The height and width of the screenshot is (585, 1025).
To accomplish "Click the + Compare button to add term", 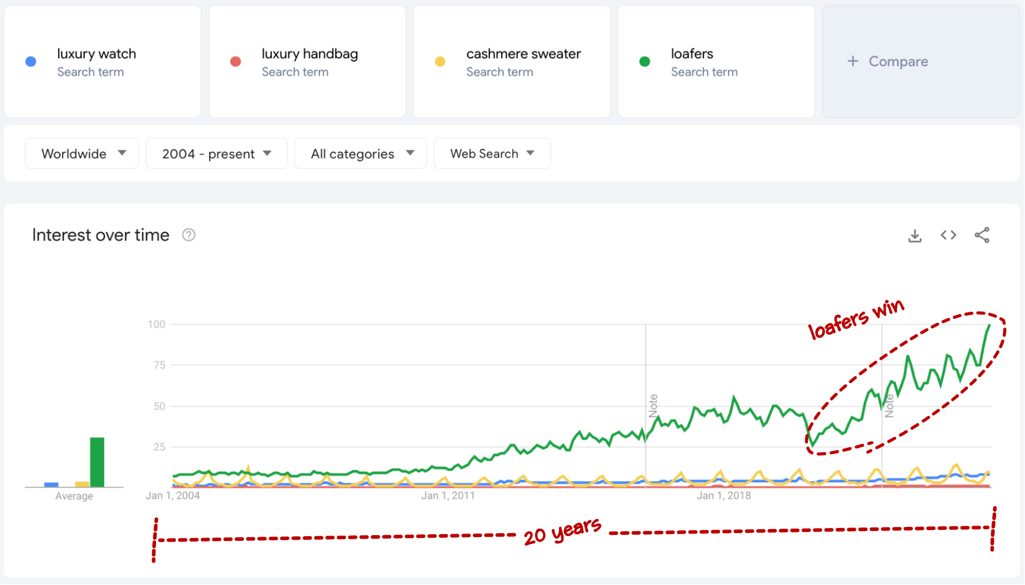I will 888,61.
